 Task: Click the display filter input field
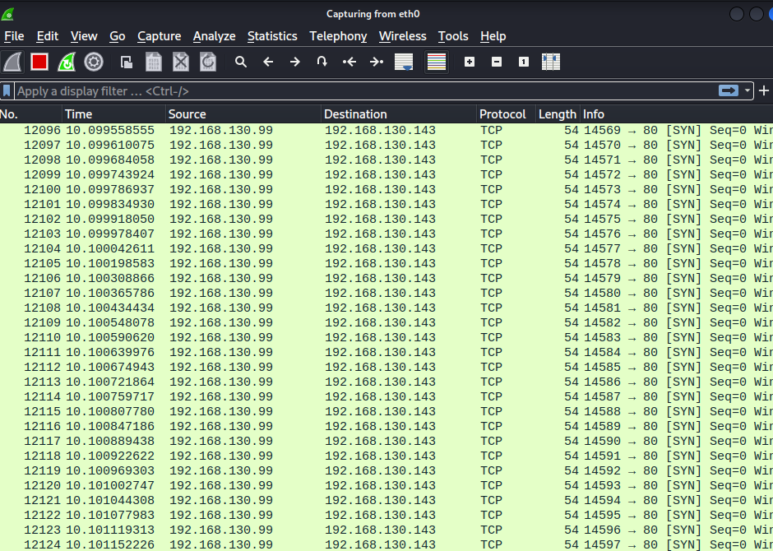(x=365, y=91)
